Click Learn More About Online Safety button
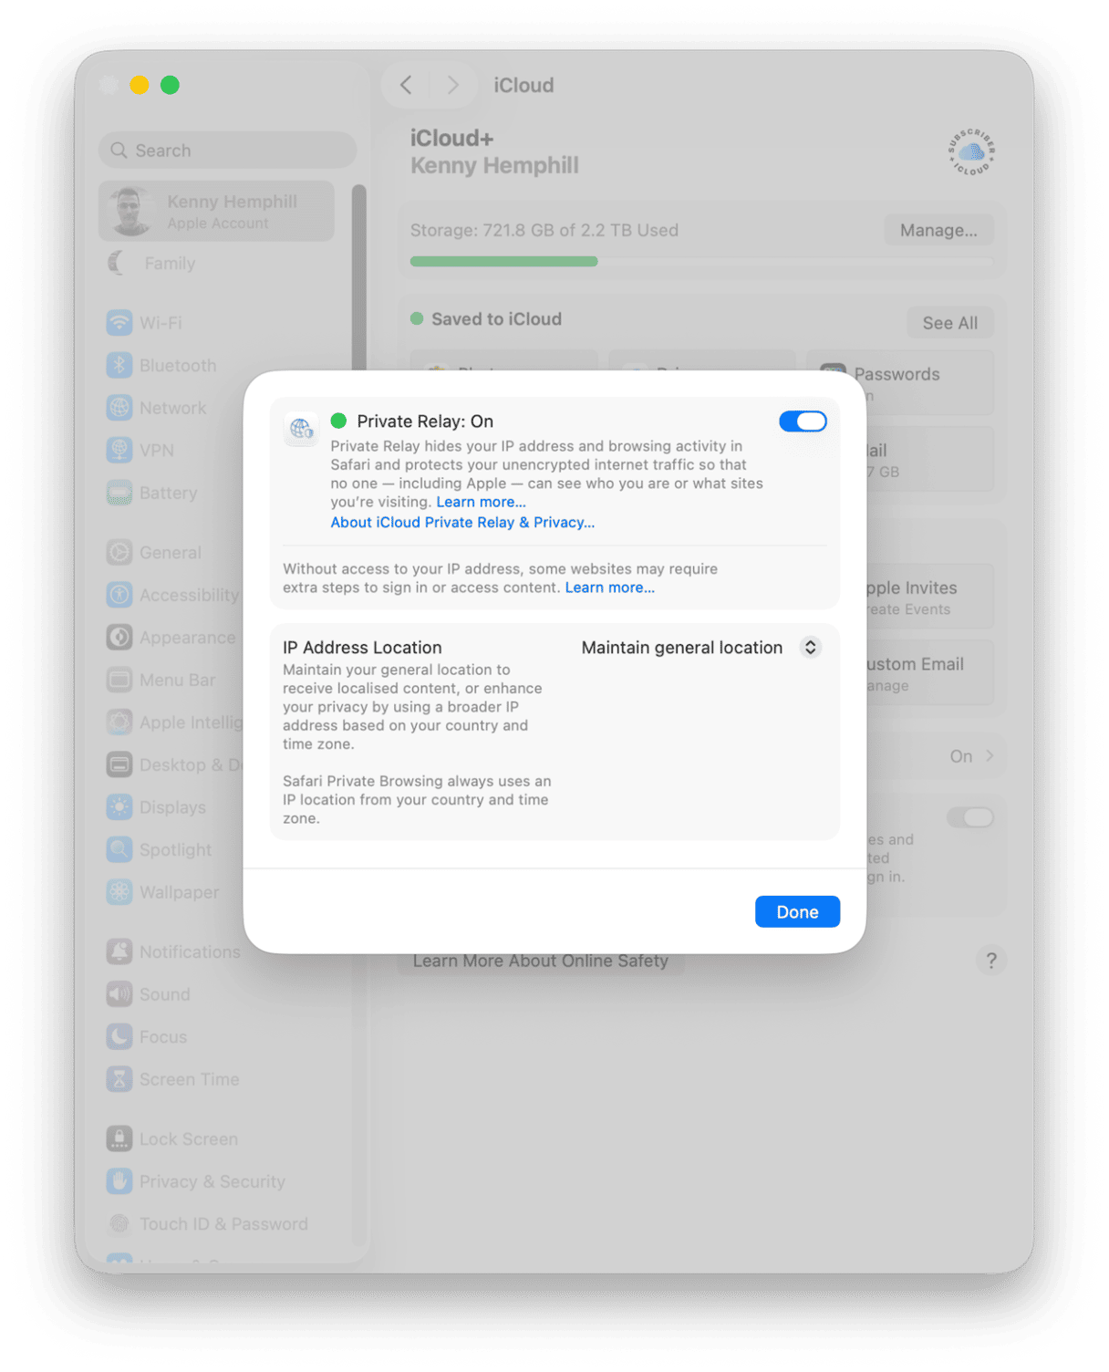The image size is (1109, 1372). 540,961
